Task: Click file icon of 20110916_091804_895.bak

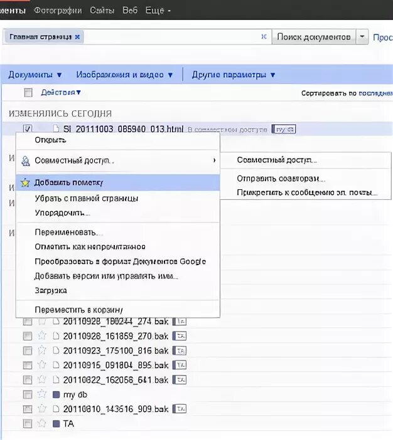Action: (x=57, y=365)
